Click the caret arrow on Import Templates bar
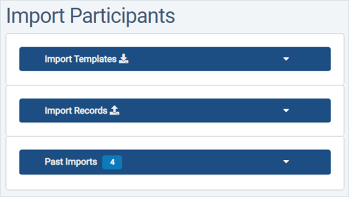The image size is (349, 197). click(286, 59)
